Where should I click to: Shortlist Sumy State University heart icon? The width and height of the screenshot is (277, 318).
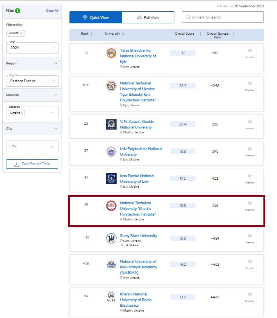pyautogui.click(x=249, y=236)
